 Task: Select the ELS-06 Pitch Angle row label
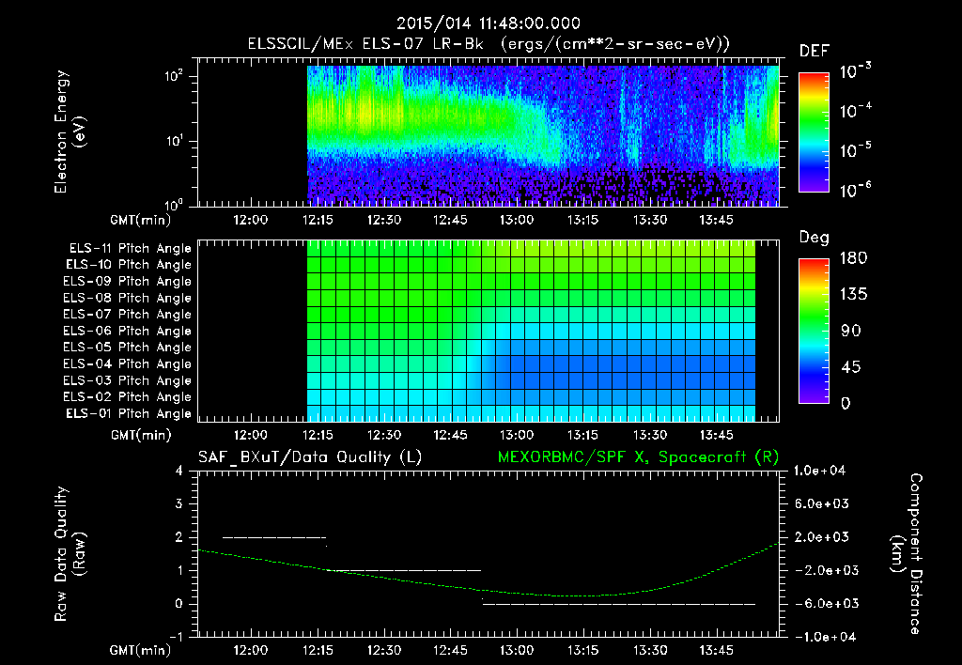click(128, 331)
